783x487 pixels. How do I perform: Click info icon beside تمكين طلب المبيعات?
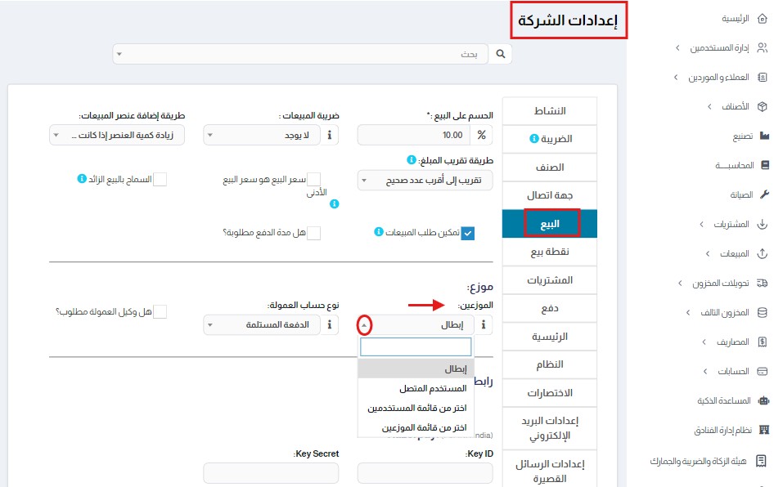coord(379,232)
